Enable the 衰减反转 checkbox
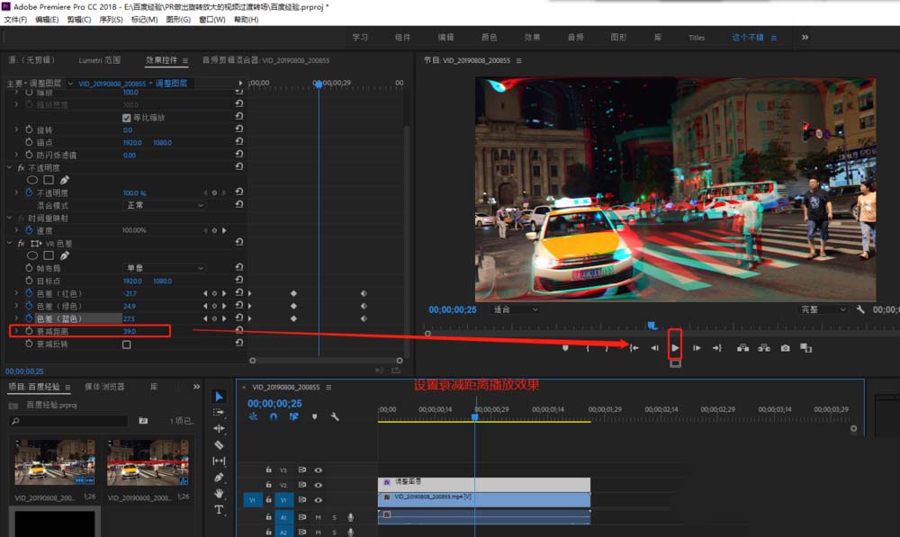 [x=126, y=344]
